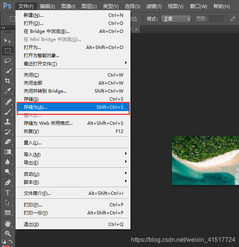The height and width of the screenshot is (247, 239).
Task: Select the Rectangular Marquee tool in toolbox
Action: point(8,51)
